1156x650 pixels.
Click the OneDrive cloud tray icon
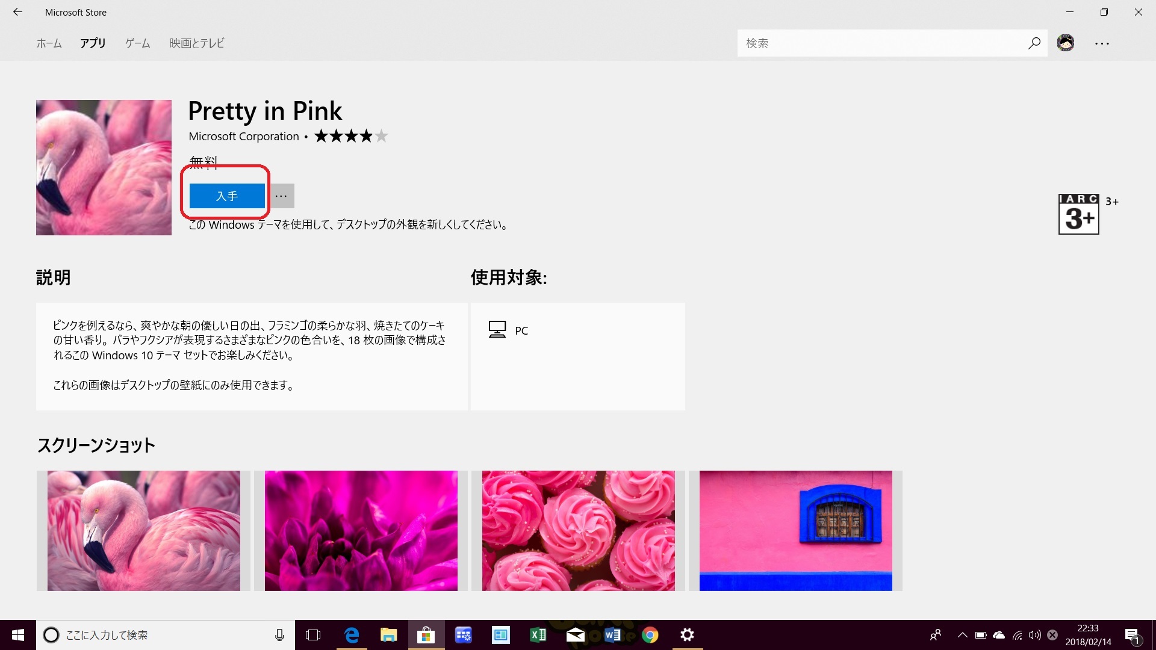coord(999,635)
